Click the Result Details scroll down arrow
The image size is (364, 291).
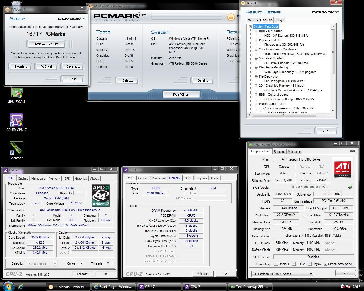click(x=333, y=110)
